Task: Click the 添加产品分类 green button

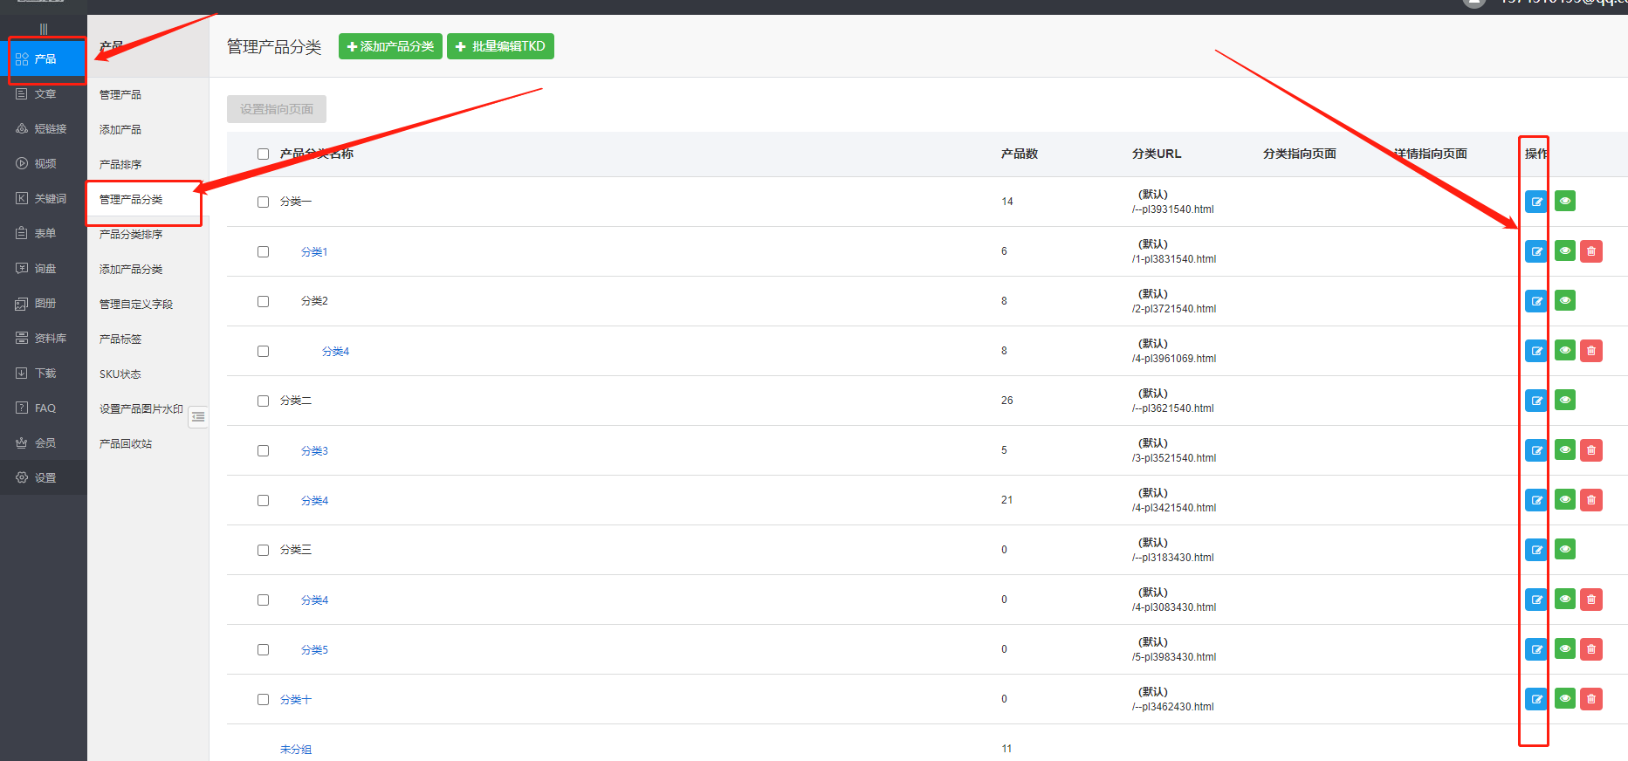Action: click(x=390, y=46)
